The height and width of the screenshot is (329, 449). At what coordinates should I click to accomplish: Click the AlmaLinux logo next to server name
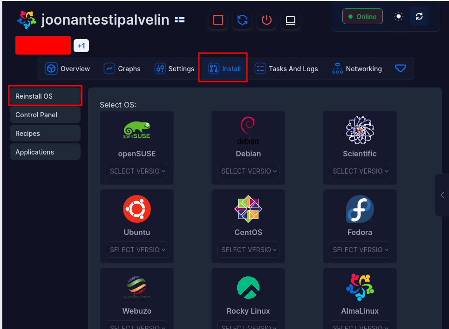[x=26, y=20]
